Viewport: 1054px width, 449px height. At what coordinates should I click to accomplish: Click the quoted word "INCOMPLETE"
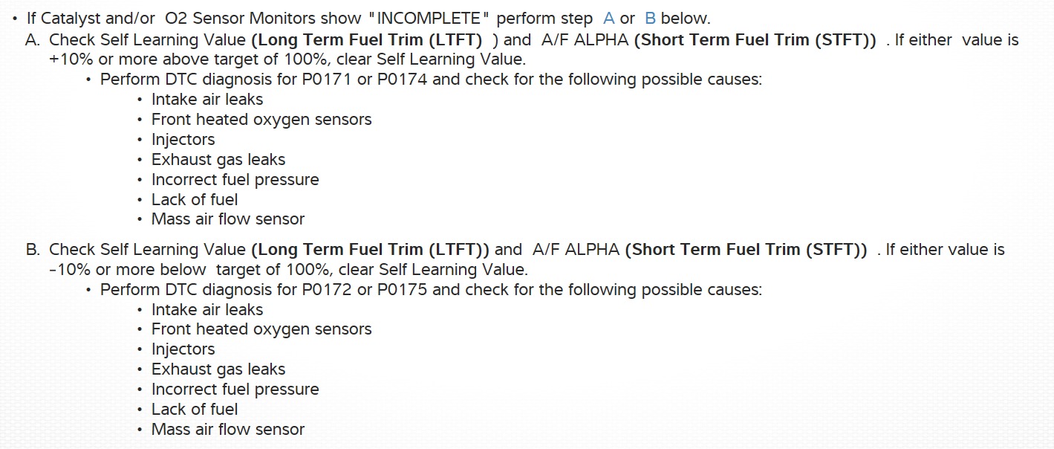[426, 19]
